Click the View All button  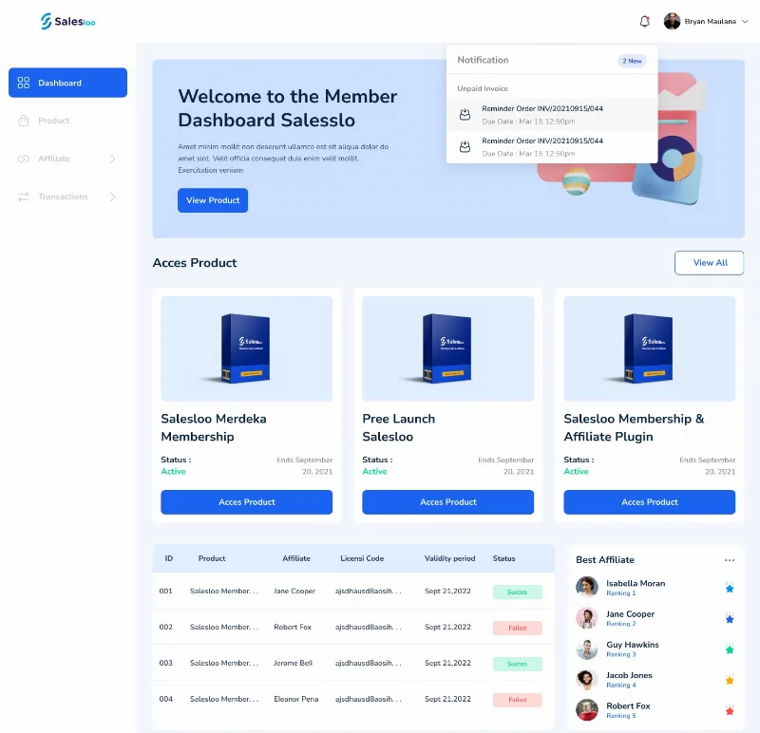pos(709,263)
